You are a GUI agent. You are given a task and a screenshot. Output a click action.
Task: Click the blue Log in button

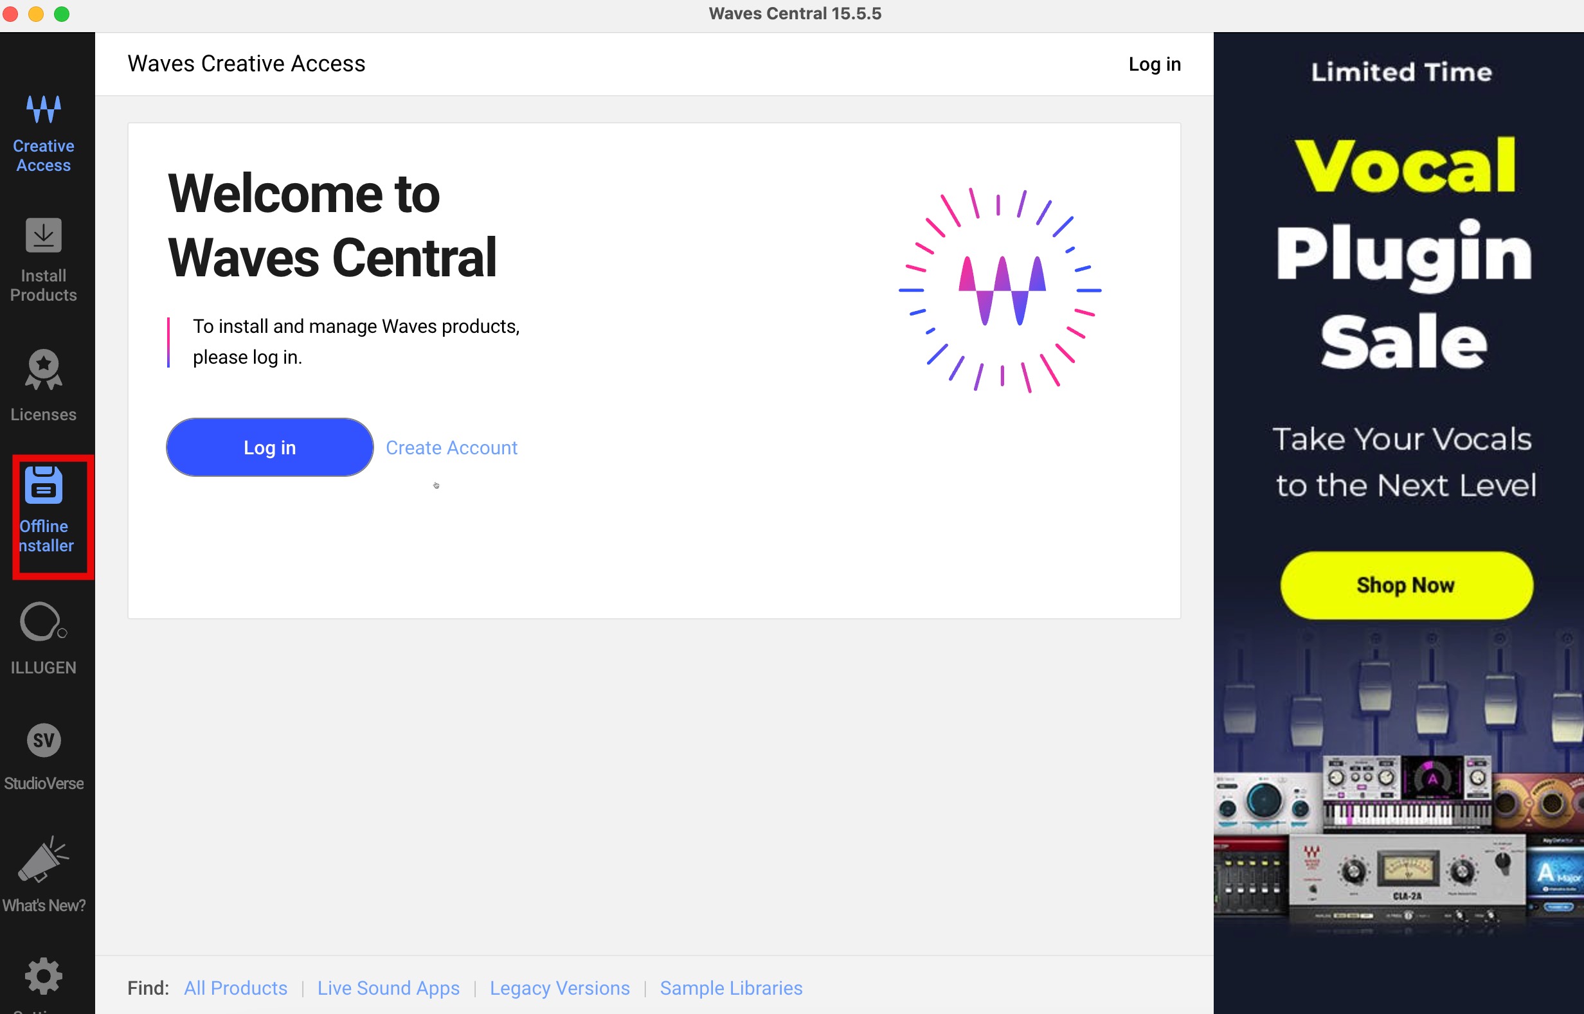tap(269, 448)
